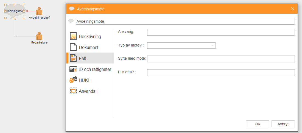
Task: Select the Avdelningschef person icon
Action: point(39,11)
